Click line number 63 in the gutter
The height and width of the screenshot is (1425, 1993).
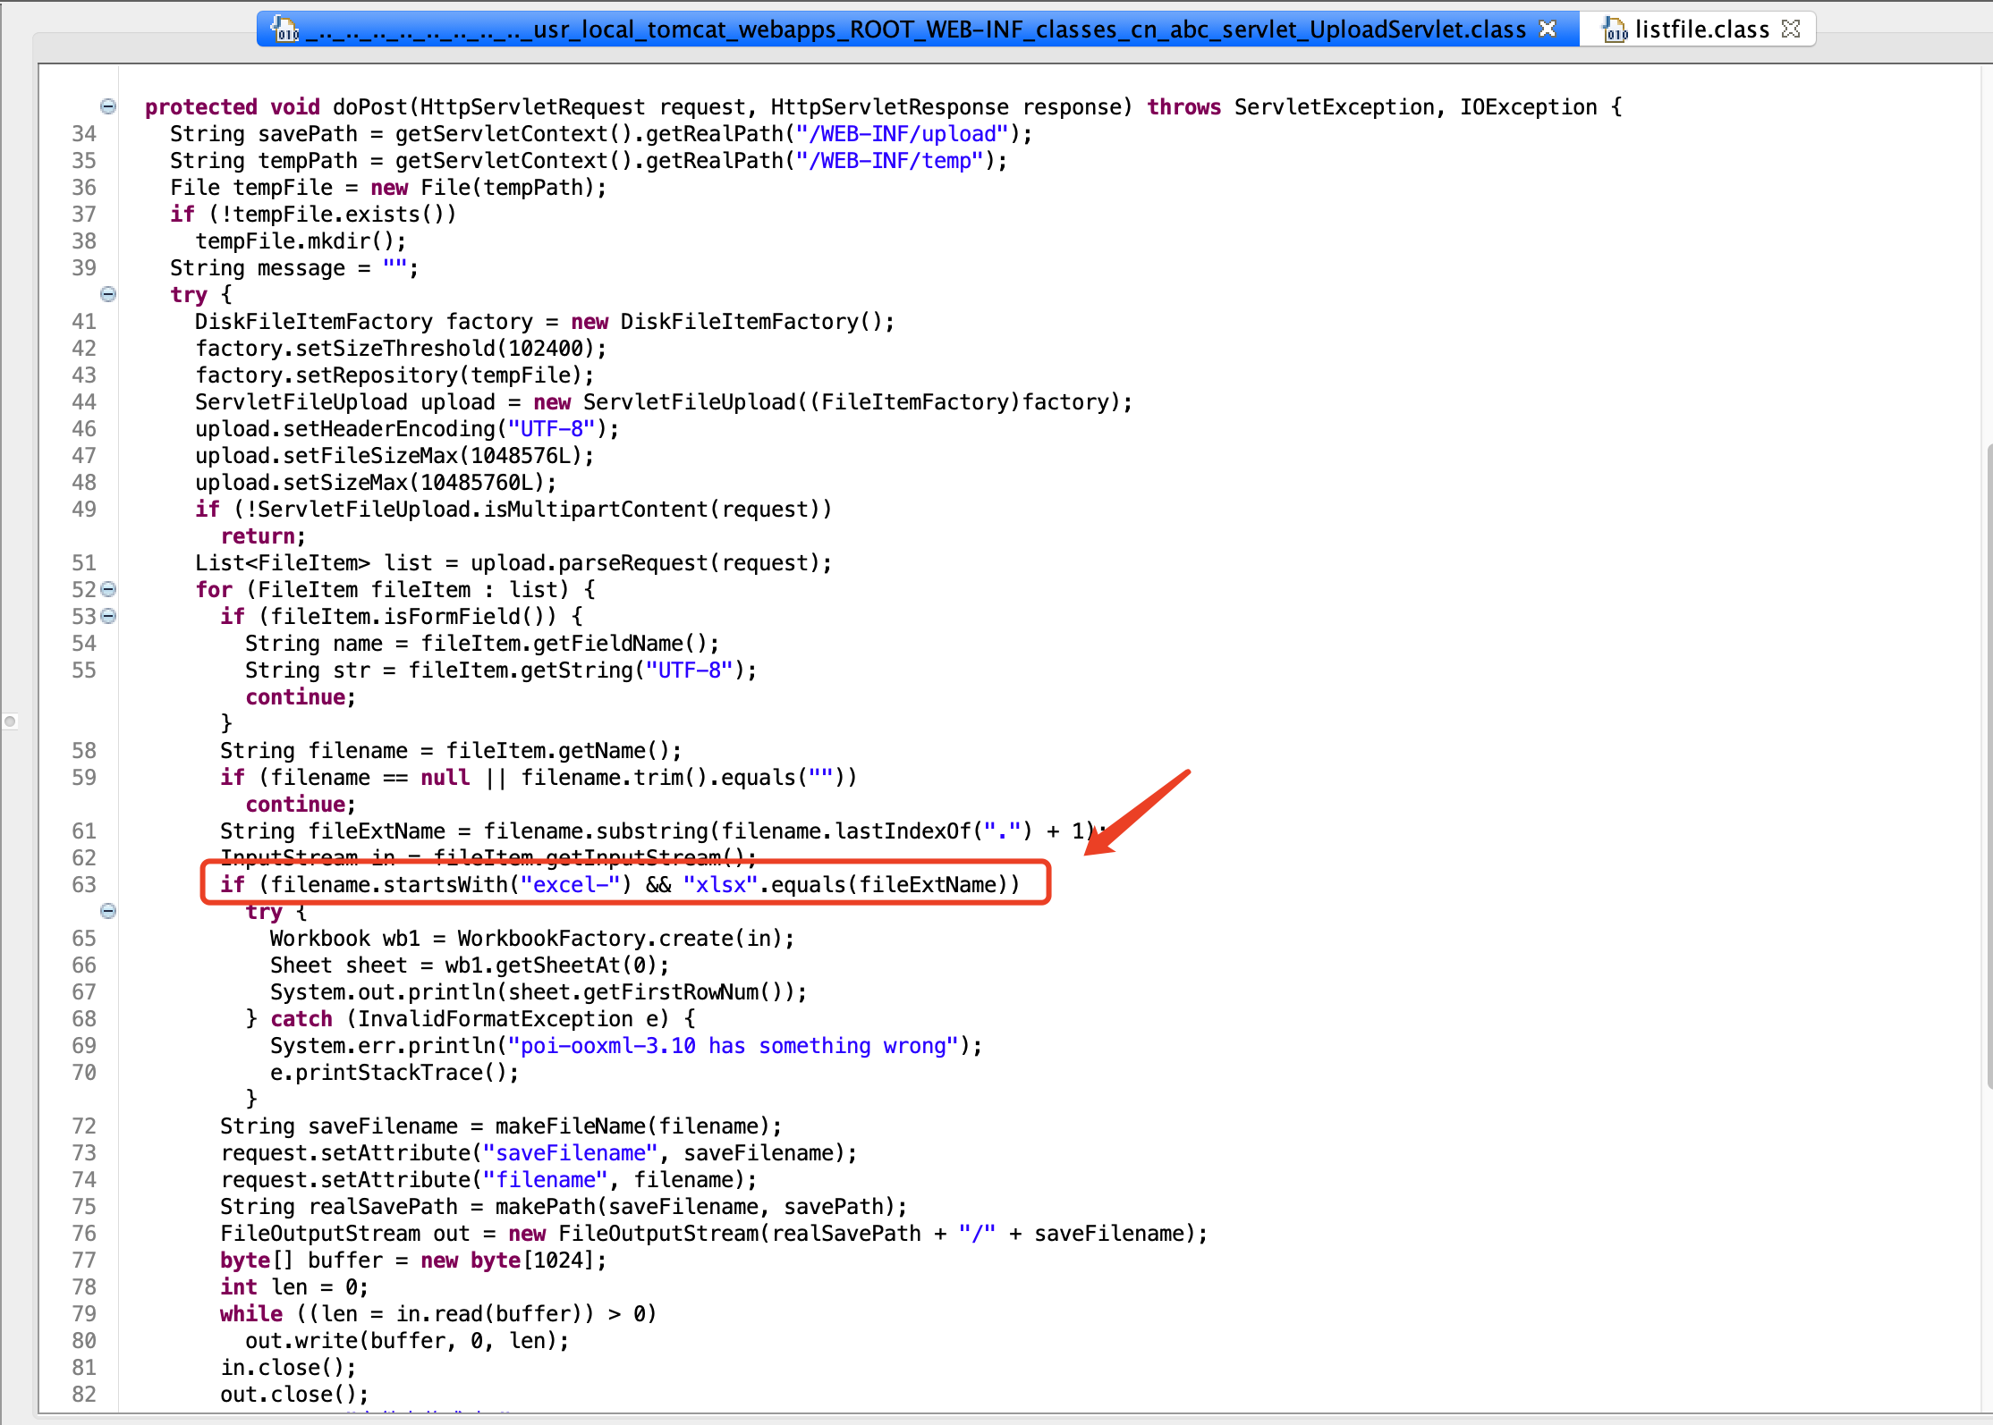[83, 884]
